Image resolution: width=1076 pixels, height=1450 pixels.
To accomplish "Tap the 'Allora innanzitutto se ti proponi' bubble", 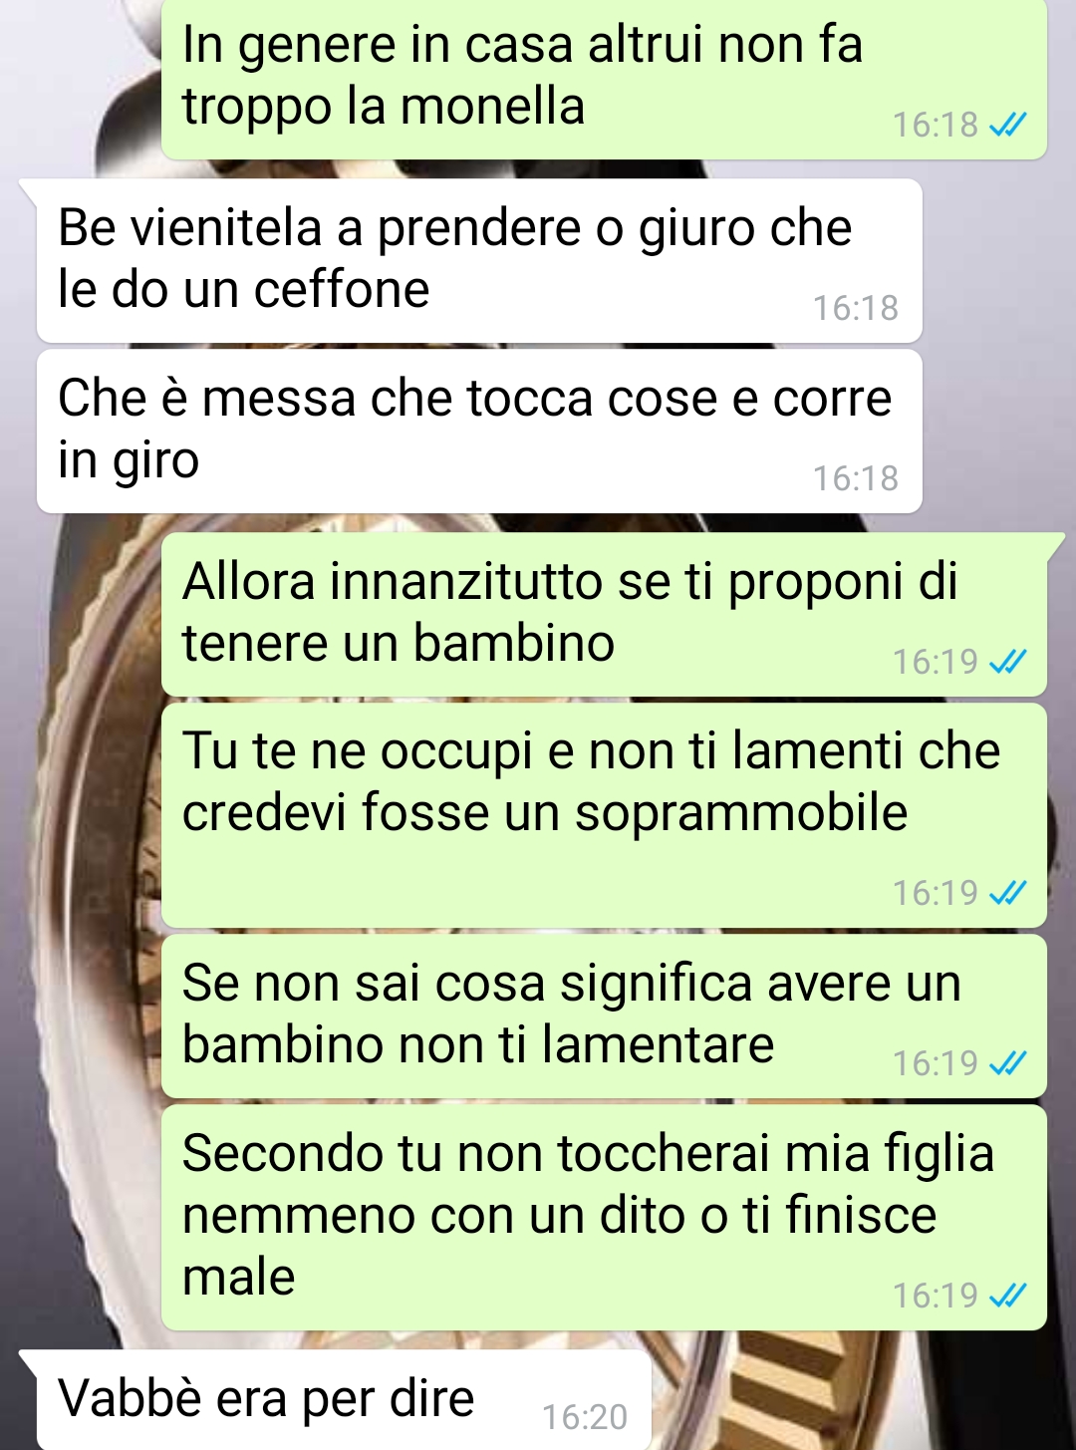I will point(604,614).
